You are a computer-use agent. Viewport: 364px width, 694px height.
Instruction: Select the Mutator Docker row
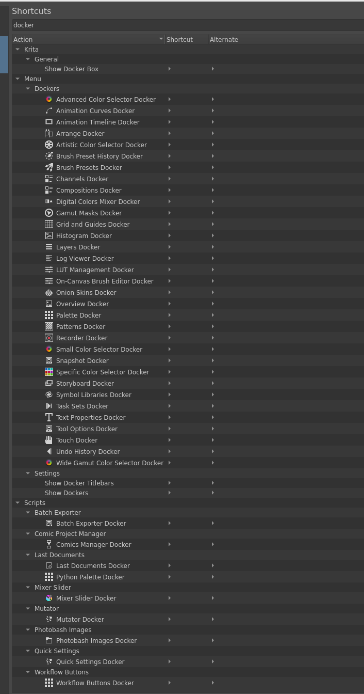tap(188, 619)
